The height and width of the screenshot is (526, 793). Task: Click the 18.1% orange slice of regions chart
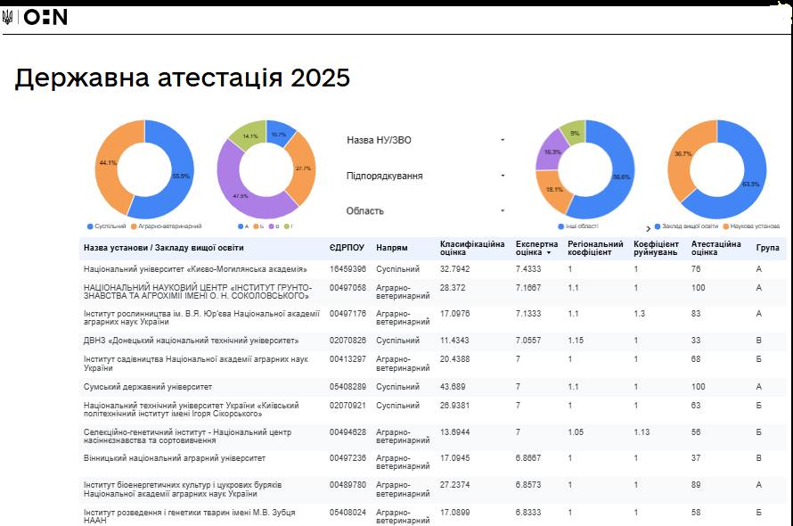coord(554,189)
